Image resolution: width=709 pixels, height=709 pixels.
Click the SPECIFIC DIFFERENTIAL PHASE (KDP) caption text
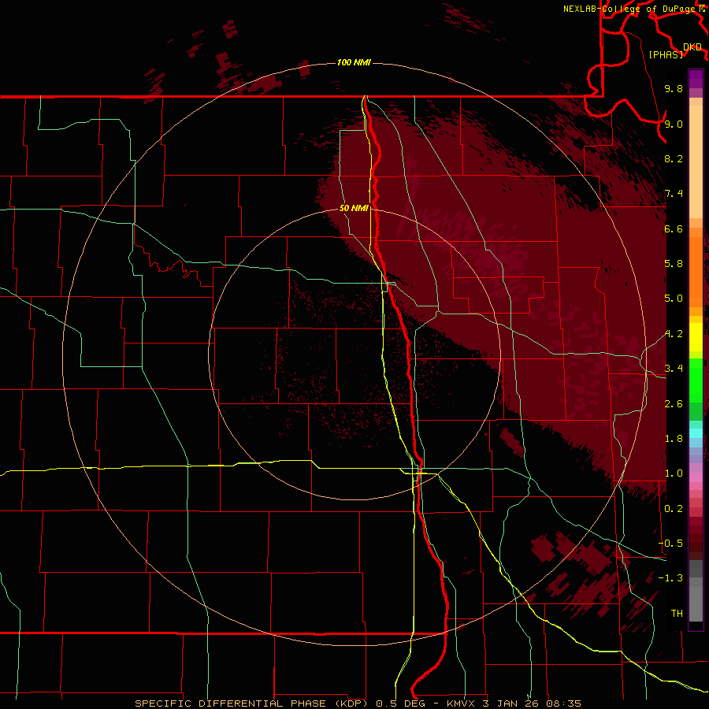pyautogui.click(x=254, y=703)
